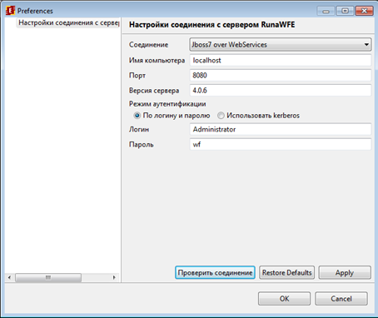Click the Apply button

pos(345,272)
